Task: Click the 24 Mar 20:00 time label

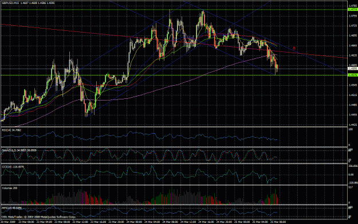Action: click(x=223, y=222)
